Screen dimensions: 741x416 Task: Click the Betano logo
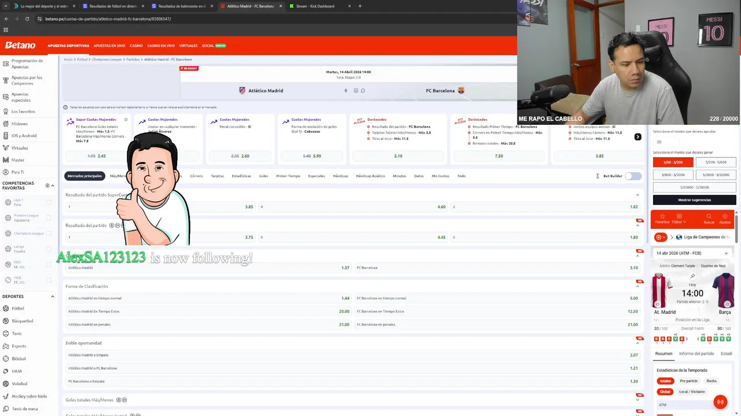(20, 45)
